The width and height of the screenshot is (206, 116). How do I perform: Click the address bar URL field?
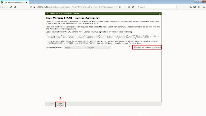tap(77, 7)
